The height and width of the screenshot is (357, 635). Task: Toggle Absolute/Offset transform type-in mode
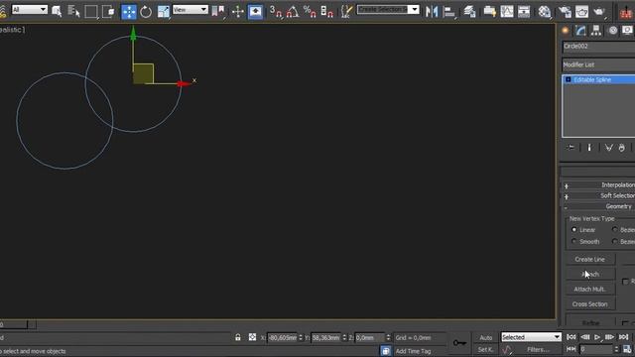(x=252, y=337)
